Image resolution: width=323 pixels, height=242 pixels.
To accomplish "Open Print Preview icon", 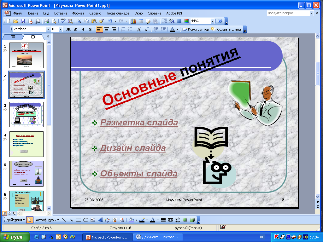I will pyautogui.click(x=54, y=21).
